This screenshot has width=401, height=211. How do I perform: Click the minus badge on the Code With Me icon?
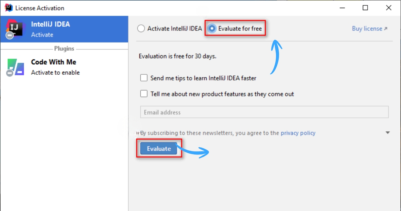pos(10,73)
